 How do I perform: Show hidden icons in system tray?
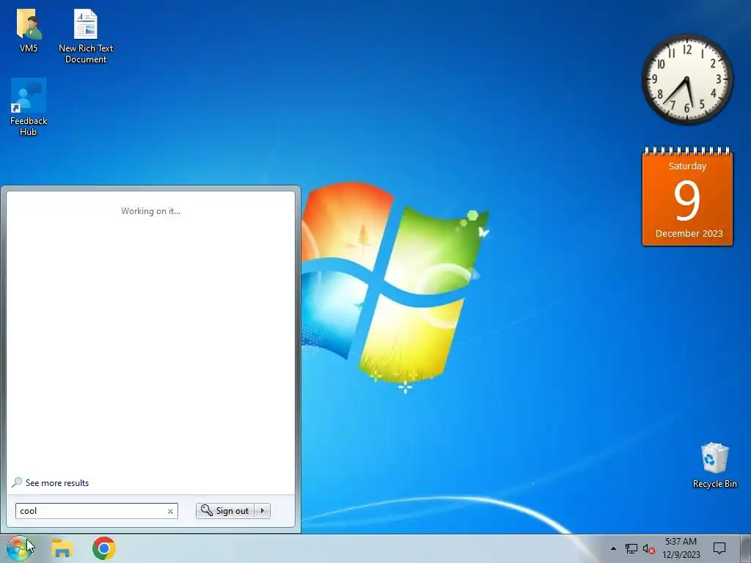pos(613,548)
